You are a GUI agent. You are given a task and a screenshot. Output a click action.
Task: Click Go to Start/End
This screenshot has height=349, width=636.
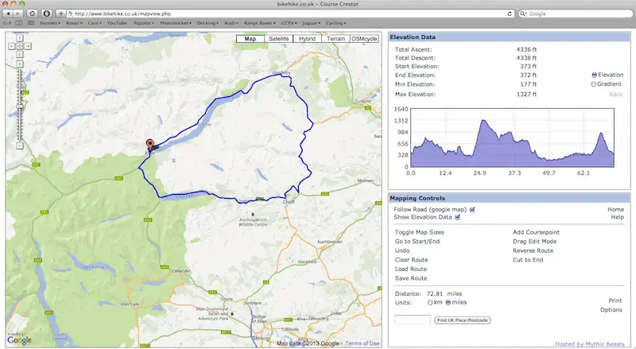417,242
